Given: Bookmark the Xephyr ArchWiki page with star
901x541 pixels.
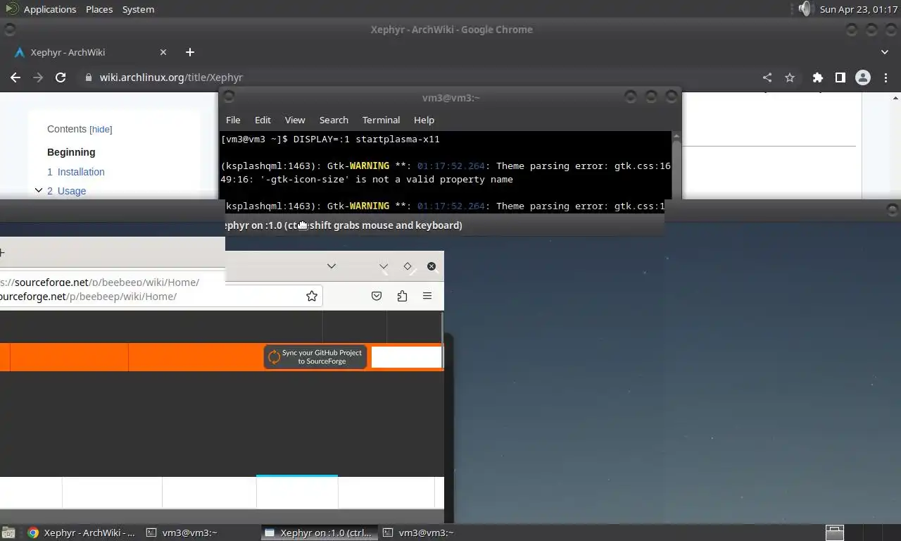Looking at the screenshot, I should [x=790, y=77].
